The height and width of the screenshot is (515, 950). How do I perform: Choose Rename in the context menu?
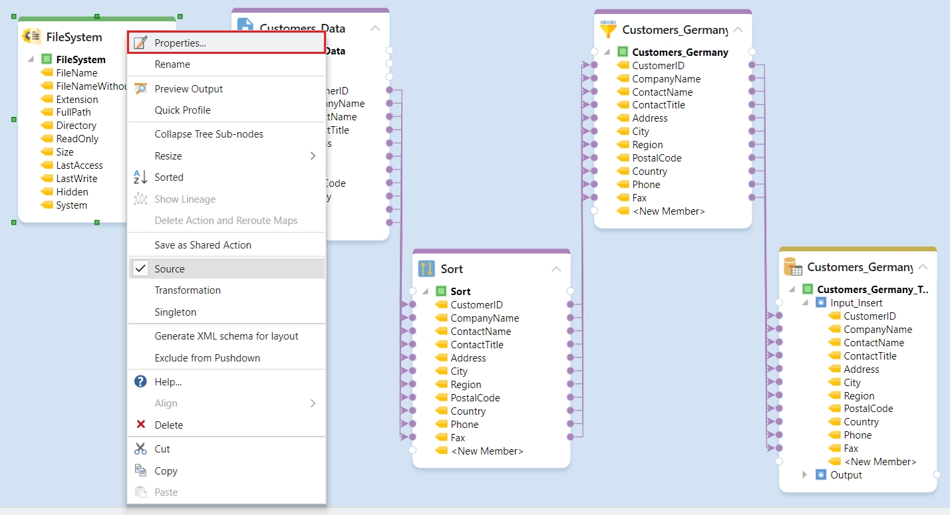pos(172,64)
